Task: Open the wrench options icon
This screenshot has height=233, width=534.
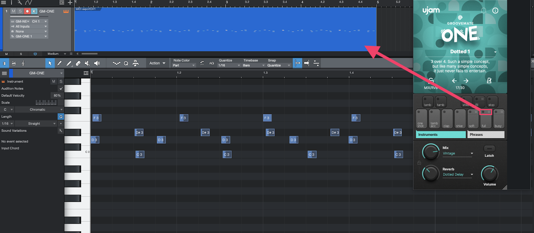Action: (x=20, y=2)
